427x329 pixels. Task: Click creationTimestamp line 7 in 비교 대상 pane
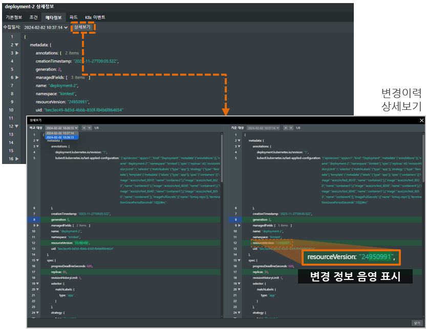pos(81,214)
